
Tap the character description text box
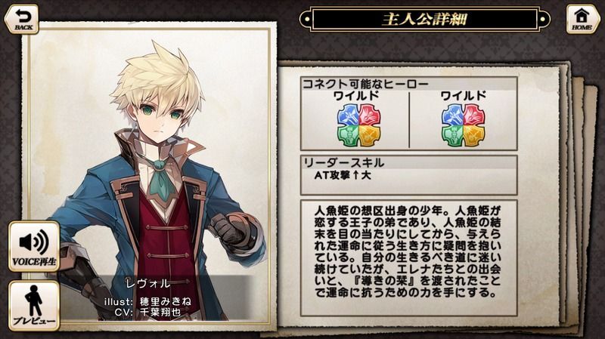(x=409, y=257)
